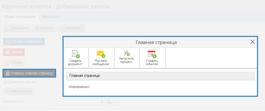Click the blue Послать сообщение button

pyautogui.click(x=24, y=41)
